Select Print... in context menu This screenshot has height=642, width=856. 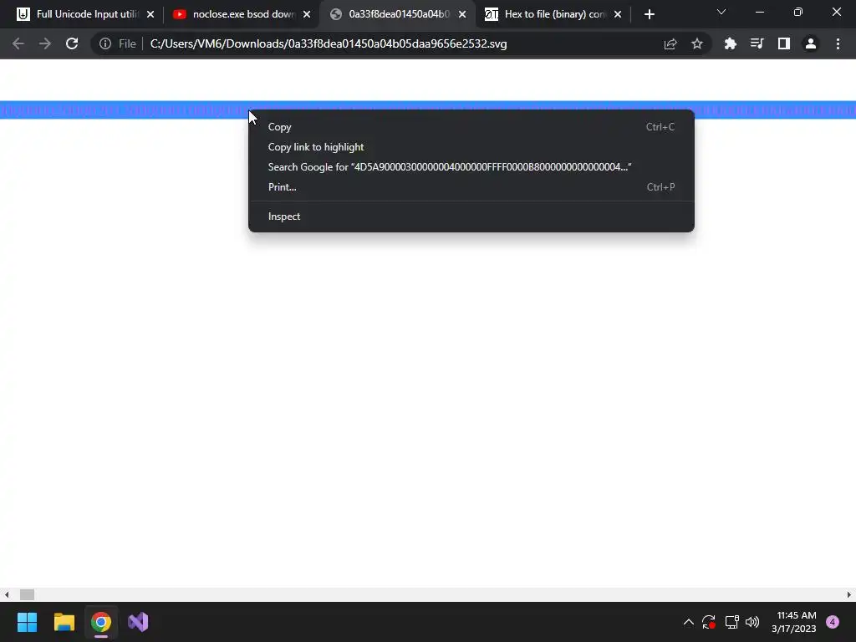[471, 186]
